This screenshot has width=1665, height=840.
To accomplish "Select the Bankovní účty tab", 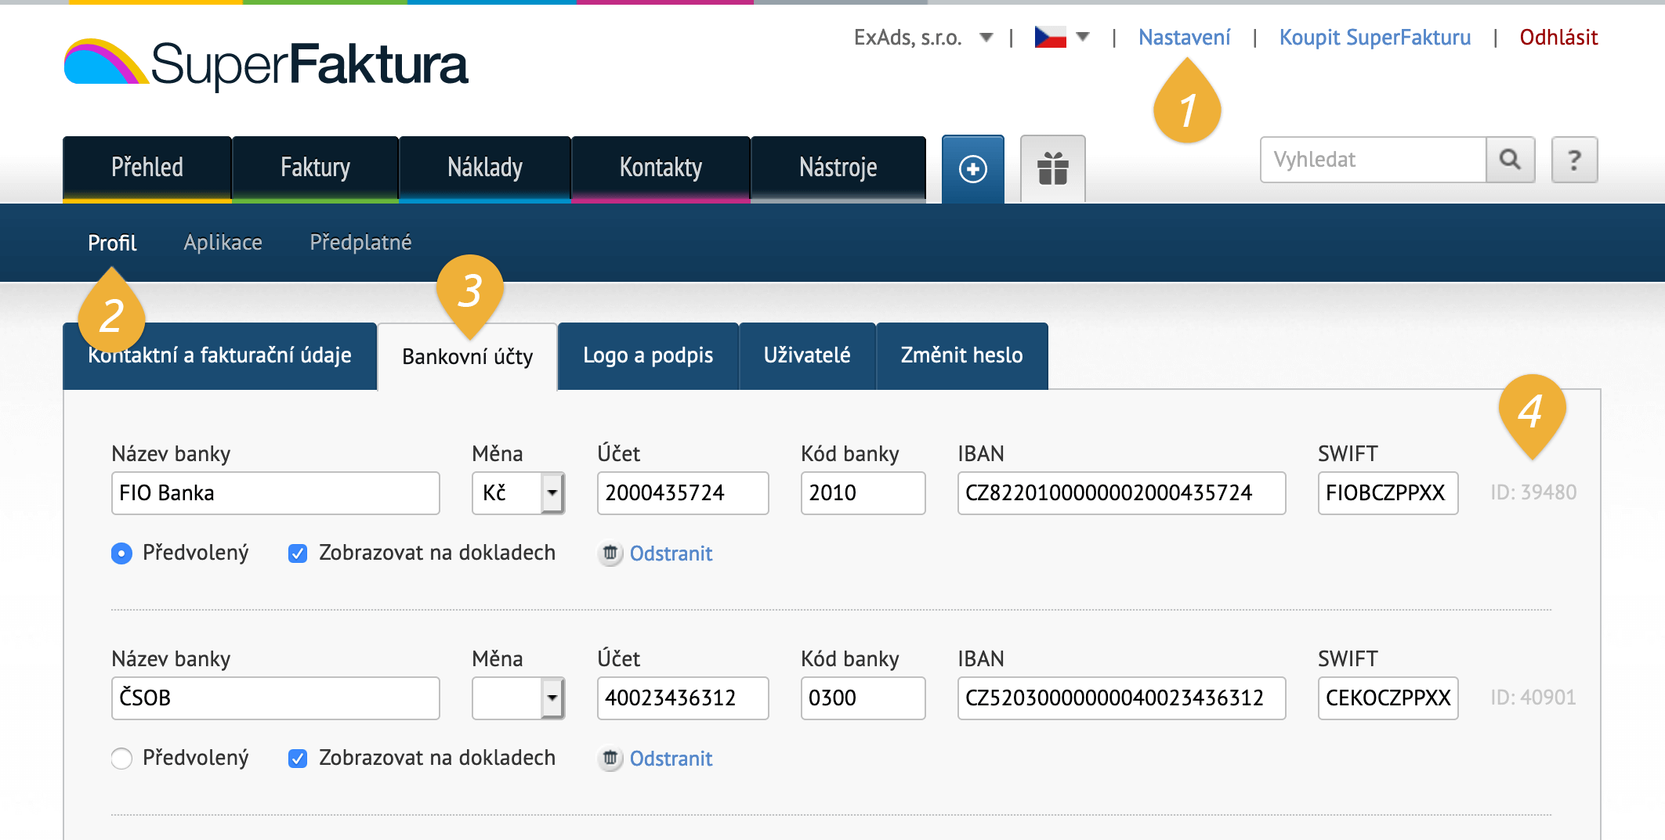I will pyautogui.click(x=468, y=357).
